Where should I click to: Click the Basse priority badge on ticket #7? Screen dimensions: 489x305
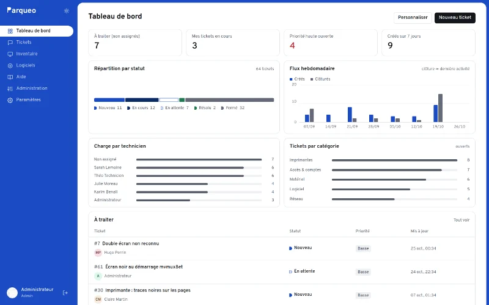[363, 248]
